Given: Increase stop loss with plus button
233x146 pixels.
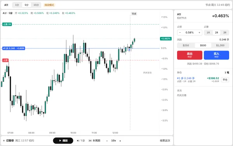Looking at the screenshot, I should coord(200,32).
